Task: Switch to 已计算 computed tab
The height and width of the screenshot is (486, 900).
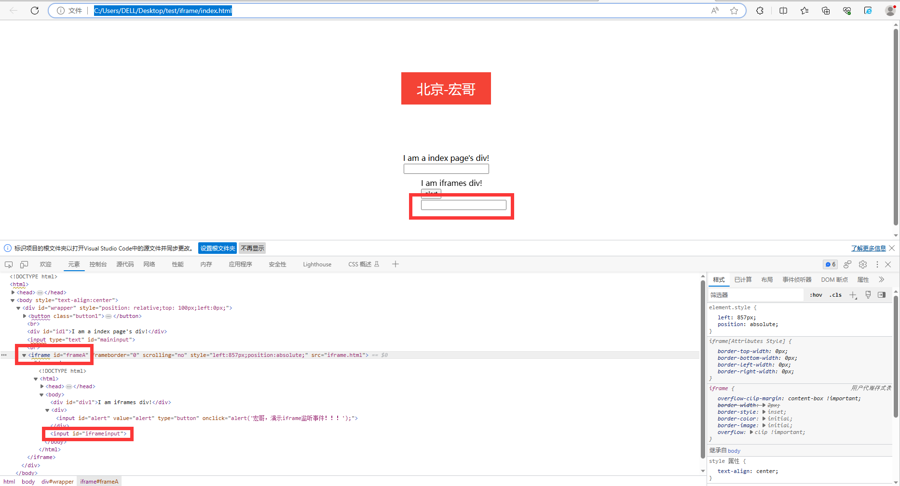Action: tap(743, 280)
